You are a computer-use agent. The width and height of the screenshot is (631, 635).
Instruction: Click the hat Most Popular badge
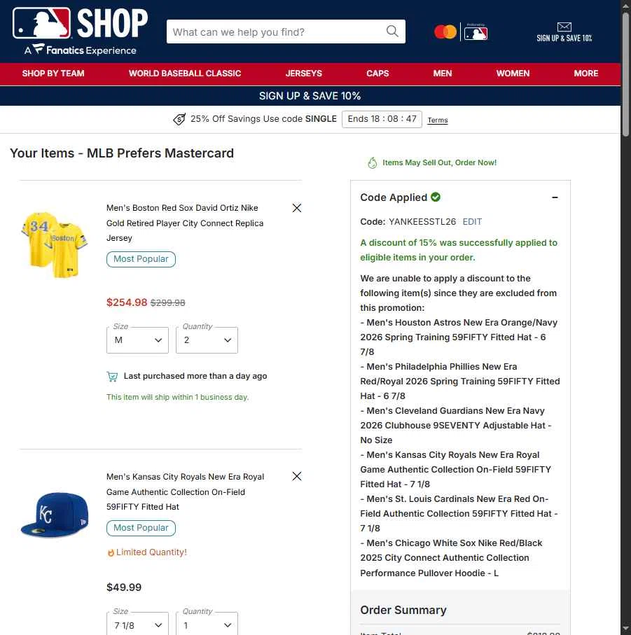pyautogui.click(x=141, y=528)
